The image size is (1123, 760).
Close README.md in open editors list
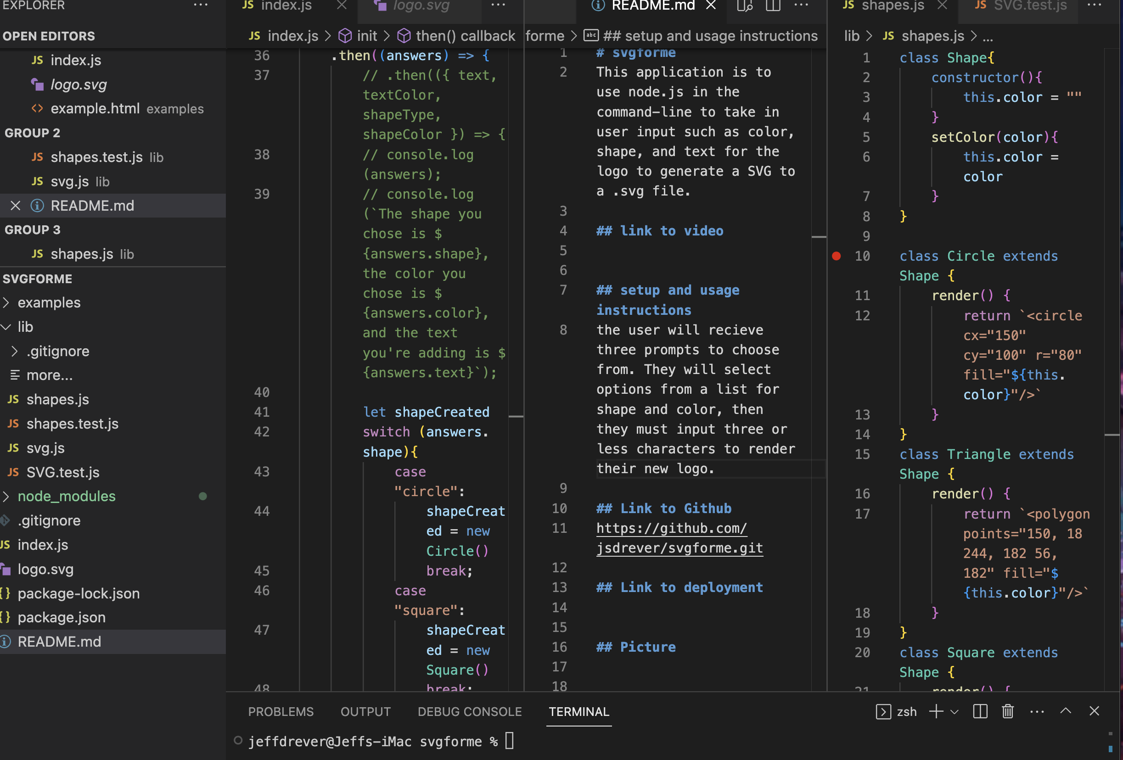[x=16, y=206]
